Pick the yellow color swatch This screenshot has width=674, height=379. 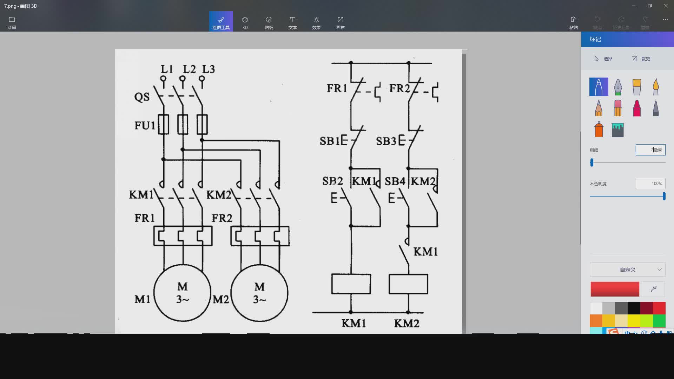pyautogui.click(x=634, y=321)
